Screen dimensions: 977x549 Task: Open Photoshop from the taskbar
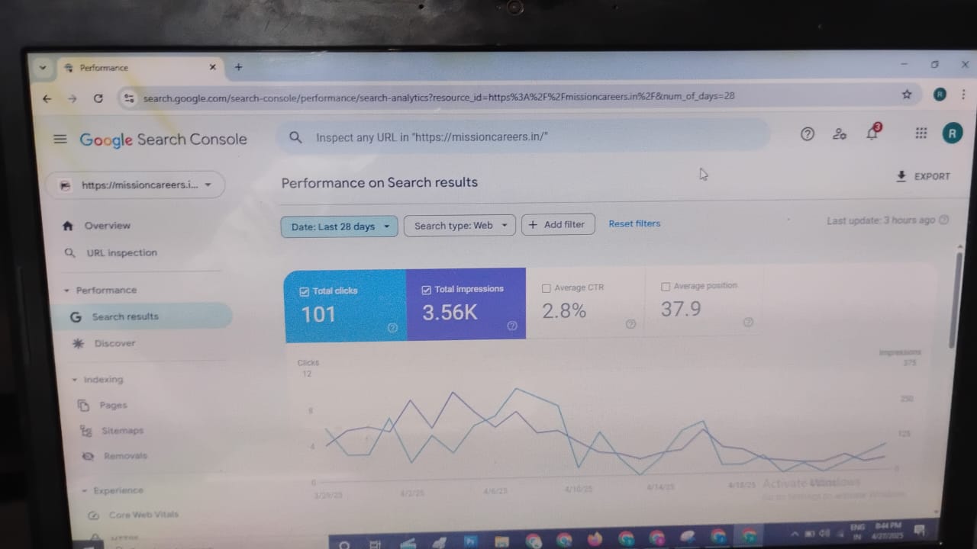pos(471,541)
